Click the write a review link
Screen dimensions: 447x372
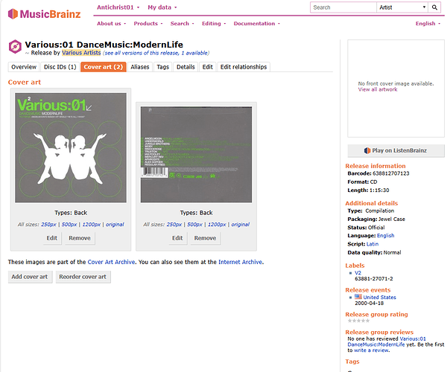pos(372,350)
